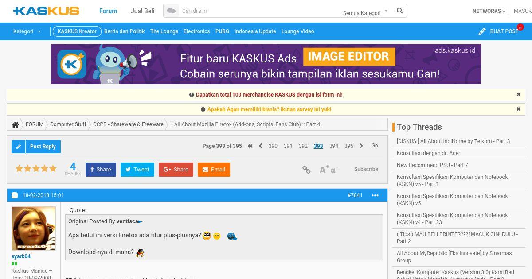Open top thread Konsultasi dengan dr. Acer
This screenshot has height=279, width=532.
(428, 153)
